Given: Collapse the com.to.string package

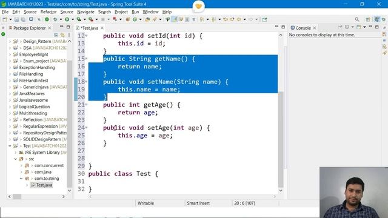Looking at the screenshot, I should tap(21, 179).
